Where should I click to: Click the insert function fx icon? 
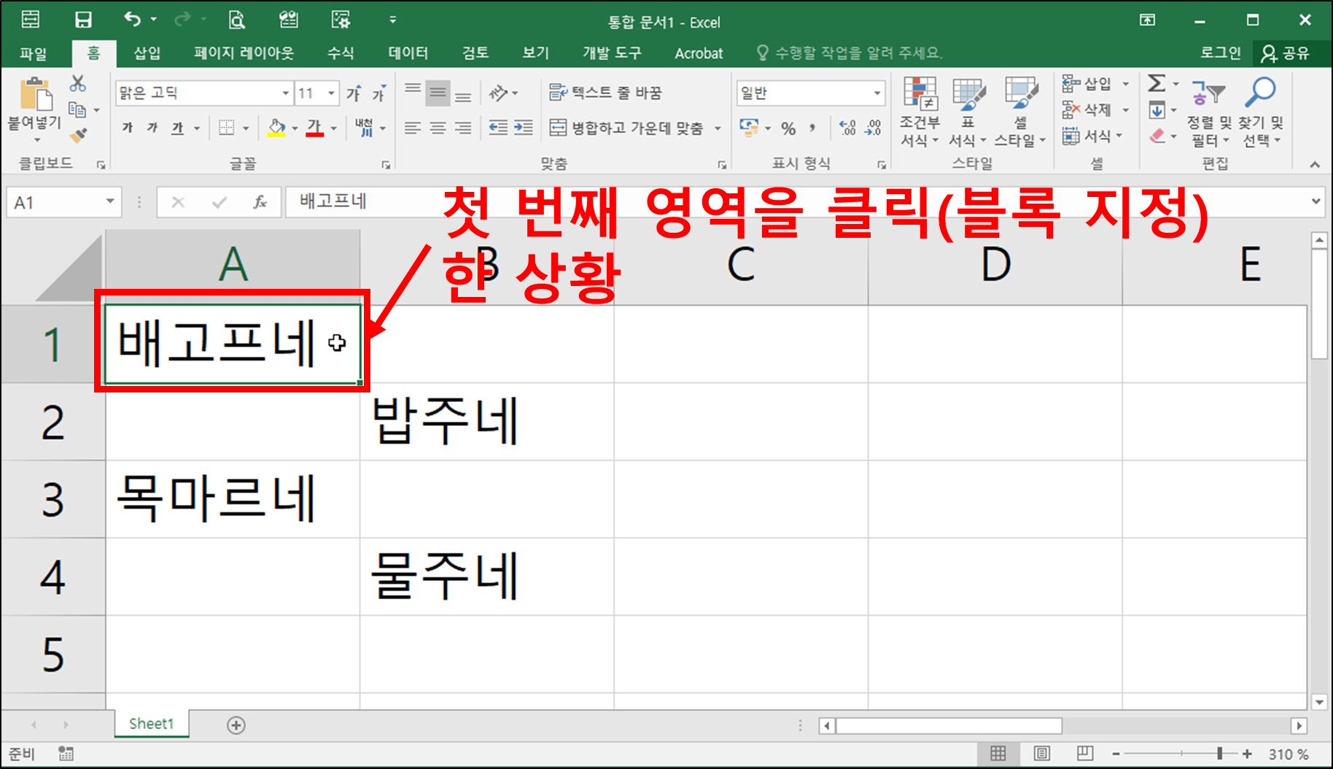tap(260, 202)
